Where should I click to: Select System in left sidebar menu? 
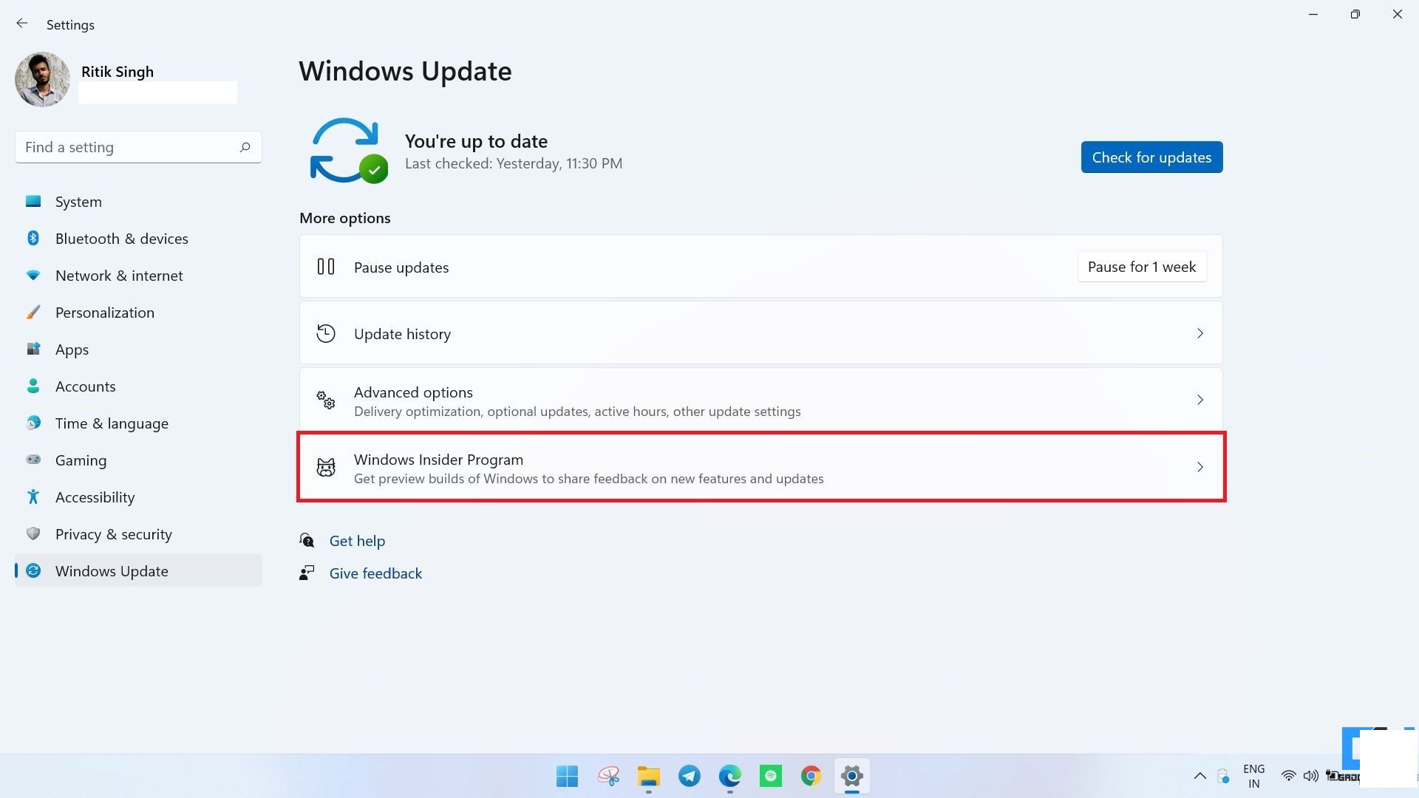(x=78, y=201)
